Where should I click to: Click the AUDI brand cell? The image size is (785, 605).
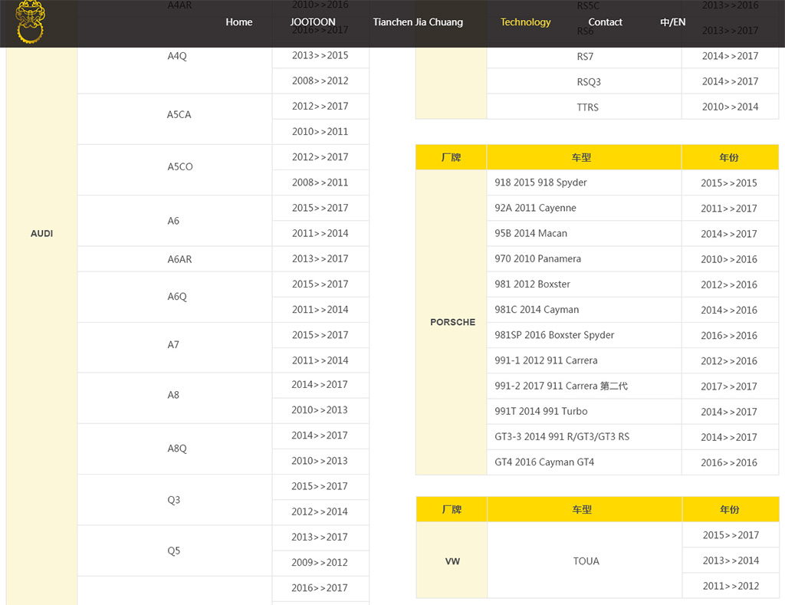pos(41,233)
